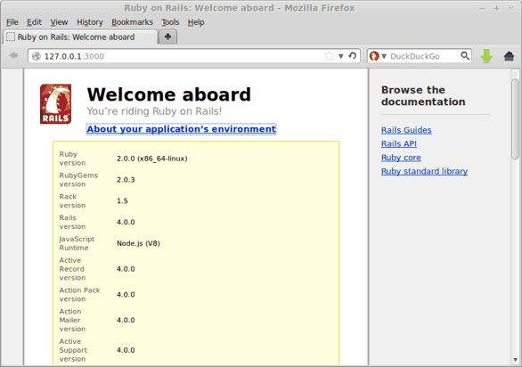Screen dimensions: 522x367
Task: Reload the page with the refresh icon
Action: 353,56
